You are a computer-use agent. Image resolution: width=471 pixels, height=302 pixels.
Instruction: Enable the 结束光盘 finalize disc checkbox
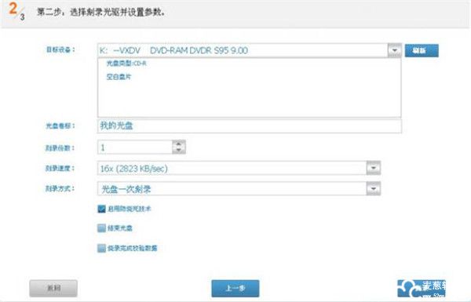click(101, 228)
